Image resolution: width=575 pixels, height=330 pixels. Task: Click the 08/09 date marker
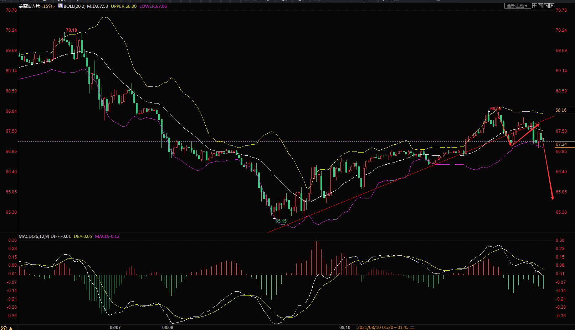(x=168, y=328)
